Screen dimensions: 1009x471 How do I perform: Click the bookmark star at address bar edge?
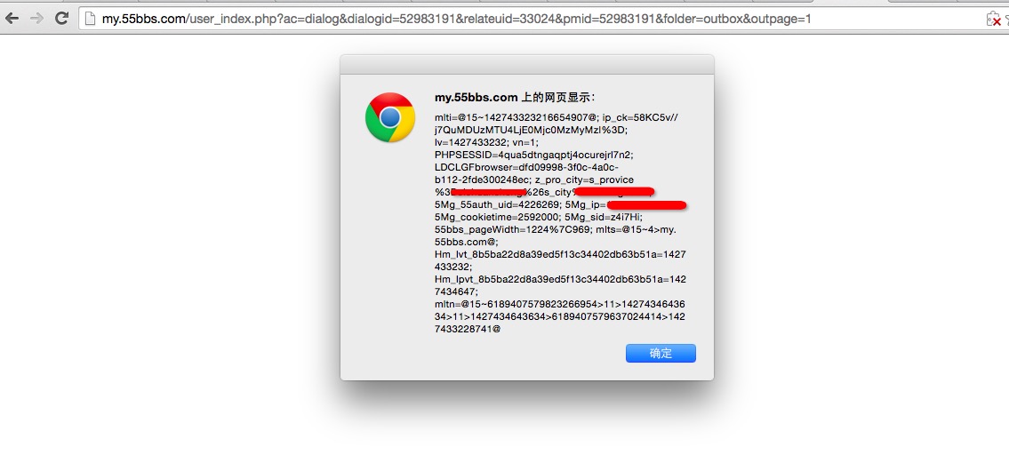1005,19
